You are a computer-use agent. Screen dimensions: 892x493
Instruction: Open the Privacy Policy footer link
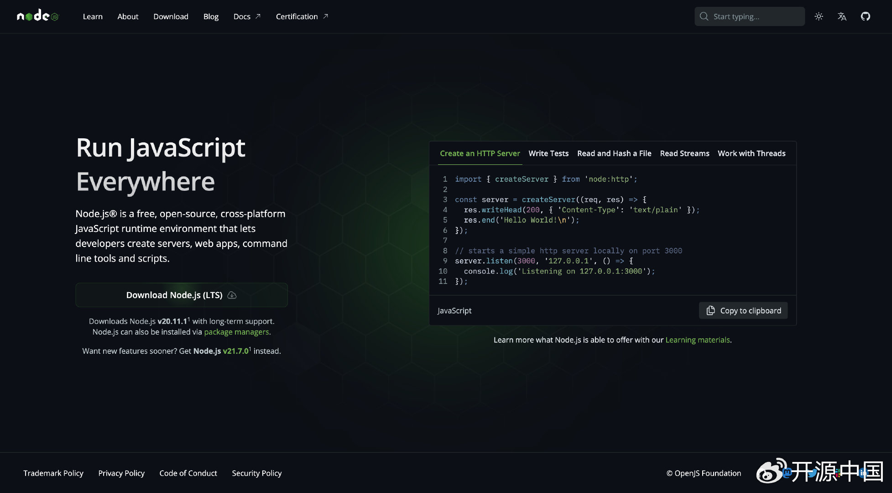(x=121, y=473)
